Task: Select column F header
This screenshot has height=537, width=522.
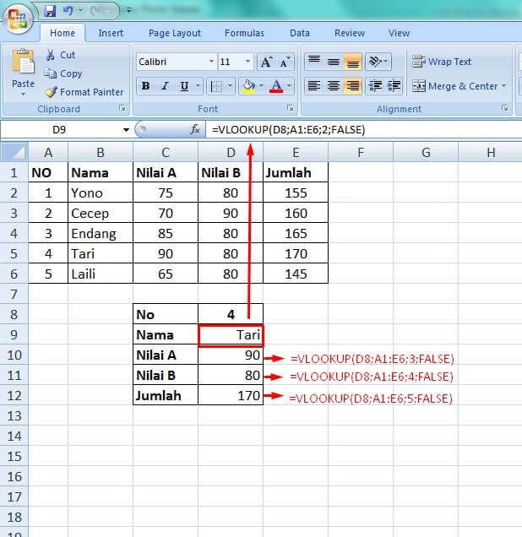Action: pos(361,152)
